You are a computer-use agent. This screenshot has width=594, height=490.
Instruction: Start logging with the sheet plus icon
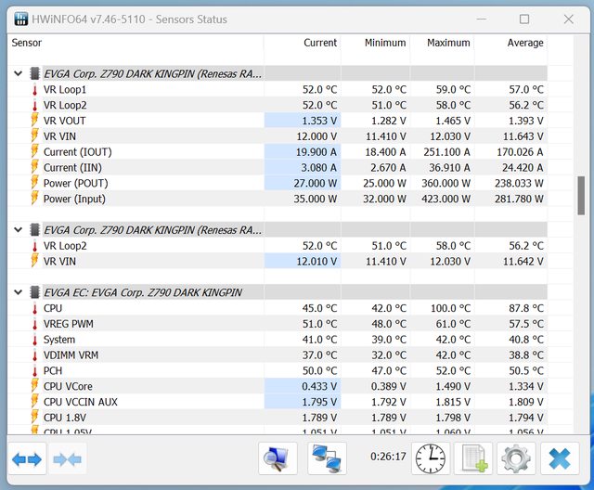[474, 458]
